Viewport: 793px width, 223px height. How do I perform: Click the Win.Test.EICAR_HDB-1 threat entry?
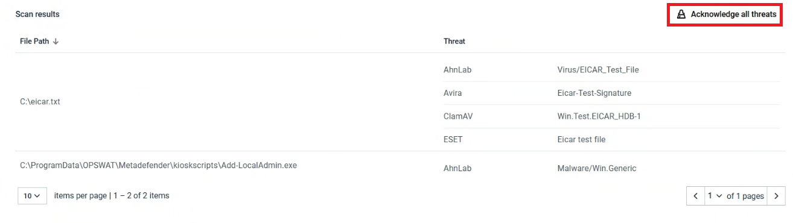(599, 116)
